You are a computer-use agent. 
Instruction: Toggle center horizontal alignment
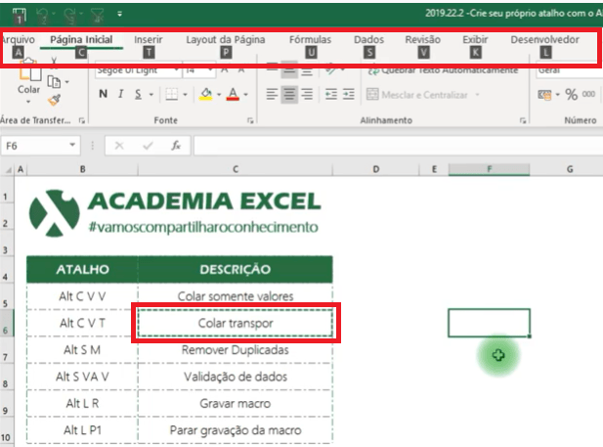289,94
